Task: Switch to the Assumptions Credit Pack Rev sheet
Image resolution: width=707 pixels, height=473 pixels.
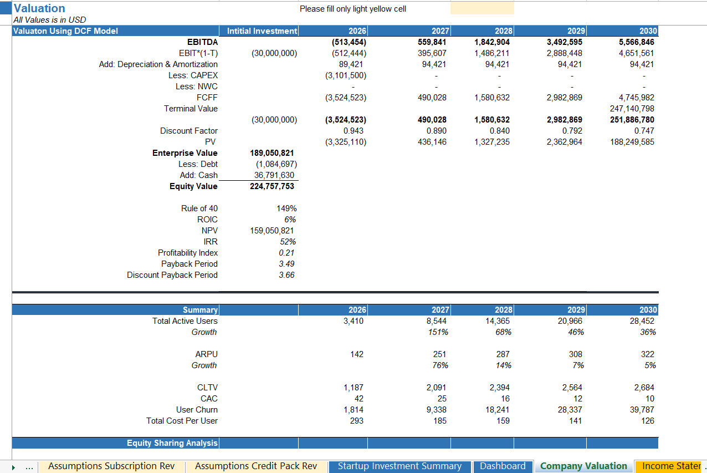Action: pos(257,466)
